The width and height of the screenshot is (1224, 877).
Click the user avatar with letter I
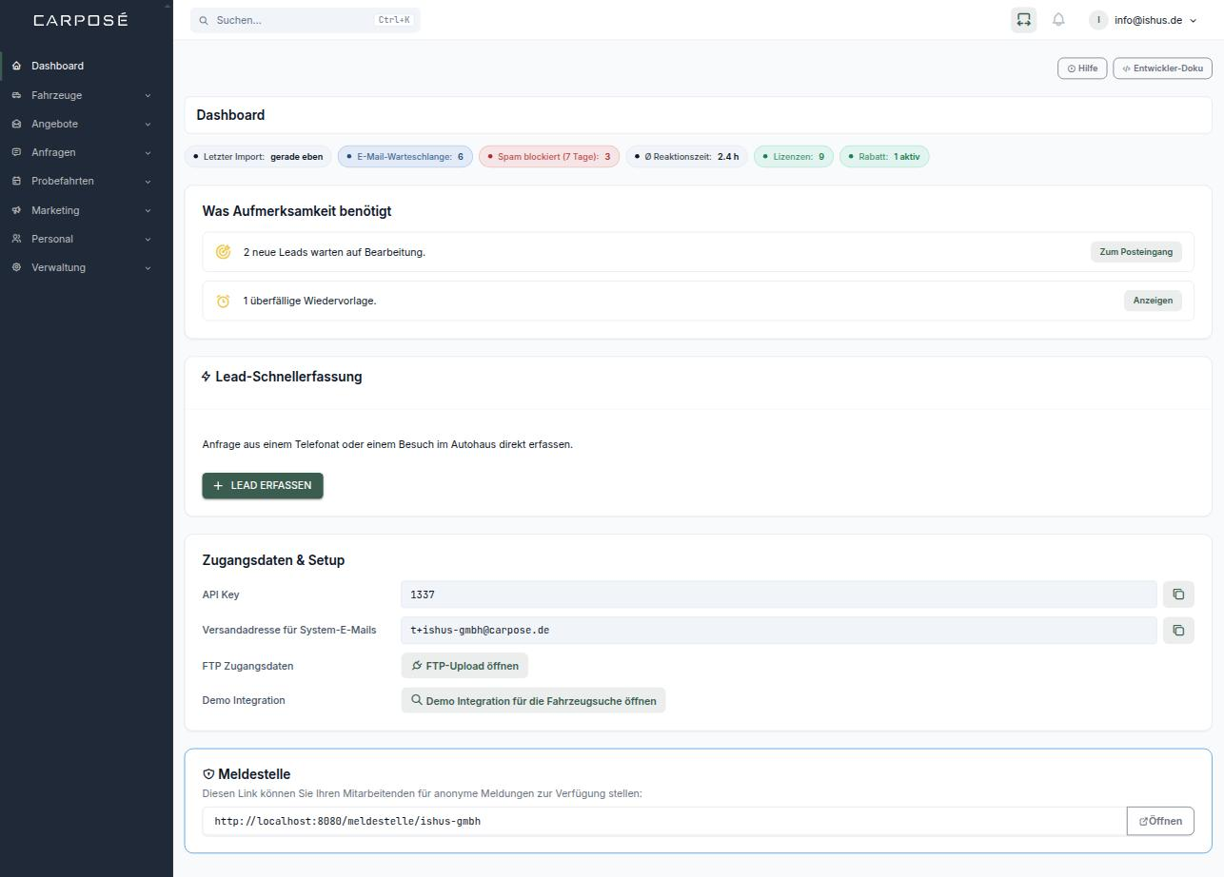tap(1098, 20)
